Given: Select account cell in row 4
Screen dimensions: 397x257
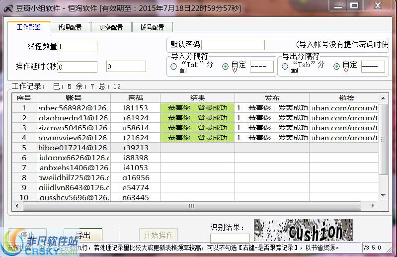Looking at the screenshot, I should tap(74, 138).
